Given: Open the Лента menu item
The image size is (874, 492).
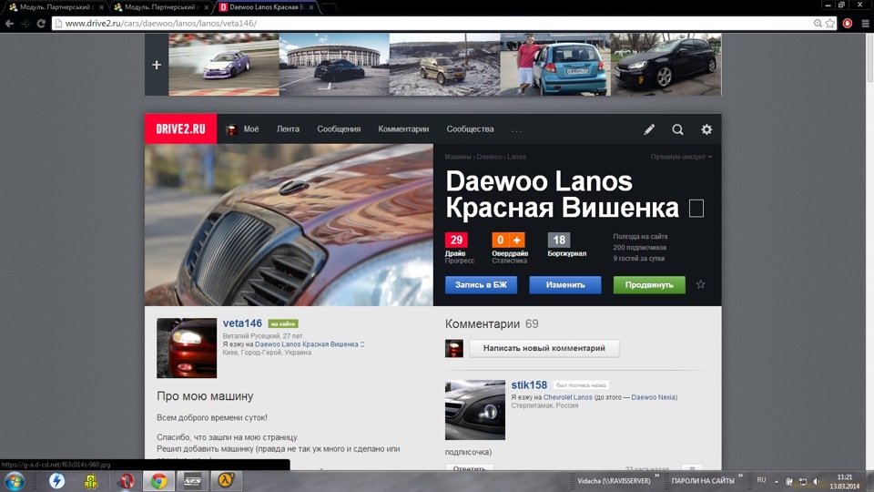Looking at the screenshot, I should (x=288, y=128).
